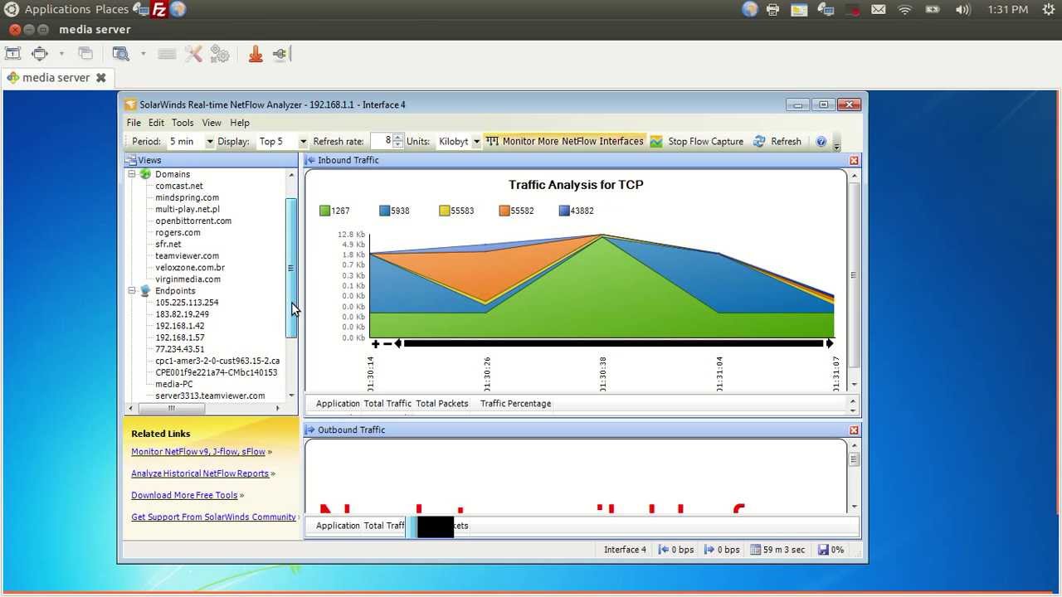The image size is (1062, 597).
Task: Click the Refresh rate value field
Action: 381,142
